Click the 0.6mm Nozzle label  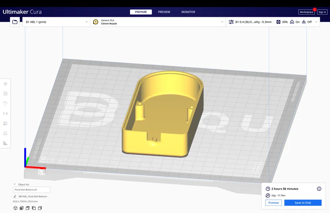coord(109,24)
